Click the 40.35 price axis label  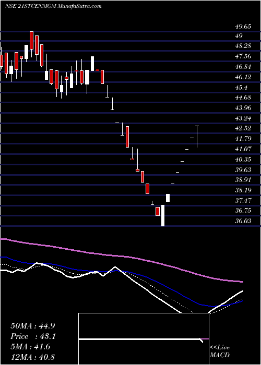pos(243,160)
